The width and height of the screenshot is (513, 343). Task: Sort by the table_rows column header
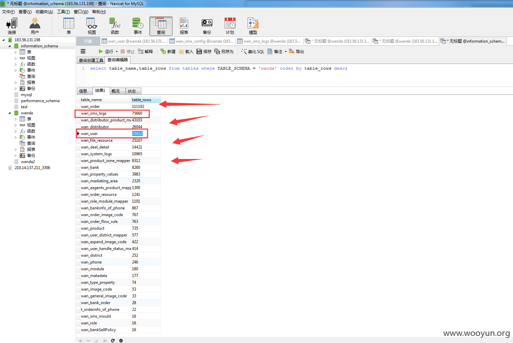(146, 100)
